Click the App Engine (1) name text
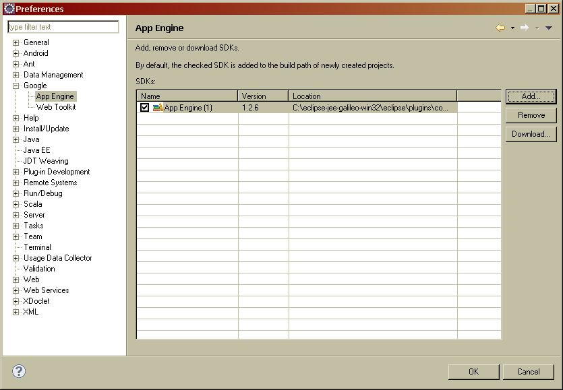This screenshot has height=390, width=563. [188, 107]
